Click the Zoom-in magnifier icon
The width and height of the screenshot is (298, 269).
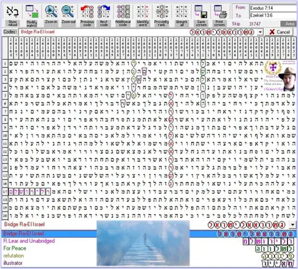(x=51, y=12)
